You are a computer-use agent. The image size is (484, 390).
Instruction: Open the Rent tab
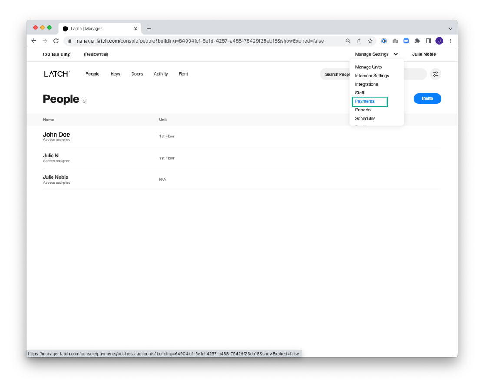coord(183,74)
